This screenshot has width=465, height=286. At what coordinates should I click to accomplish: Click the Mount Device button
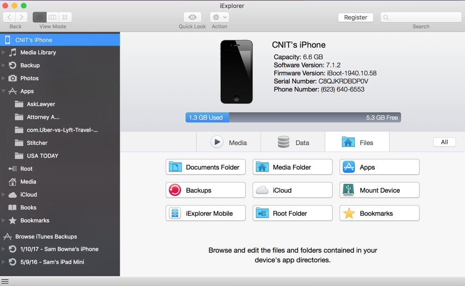pyautogui.click(x=379, y=190)
